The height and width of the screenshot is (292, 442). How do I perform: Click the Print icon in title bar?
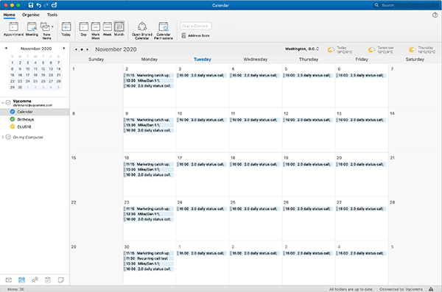(x=55, y=5)
